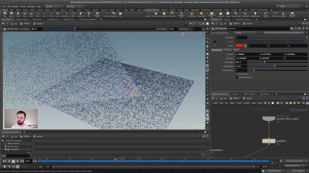Jump to the first frame
This screenshot has height=173, width=309.
coord(4,161)
